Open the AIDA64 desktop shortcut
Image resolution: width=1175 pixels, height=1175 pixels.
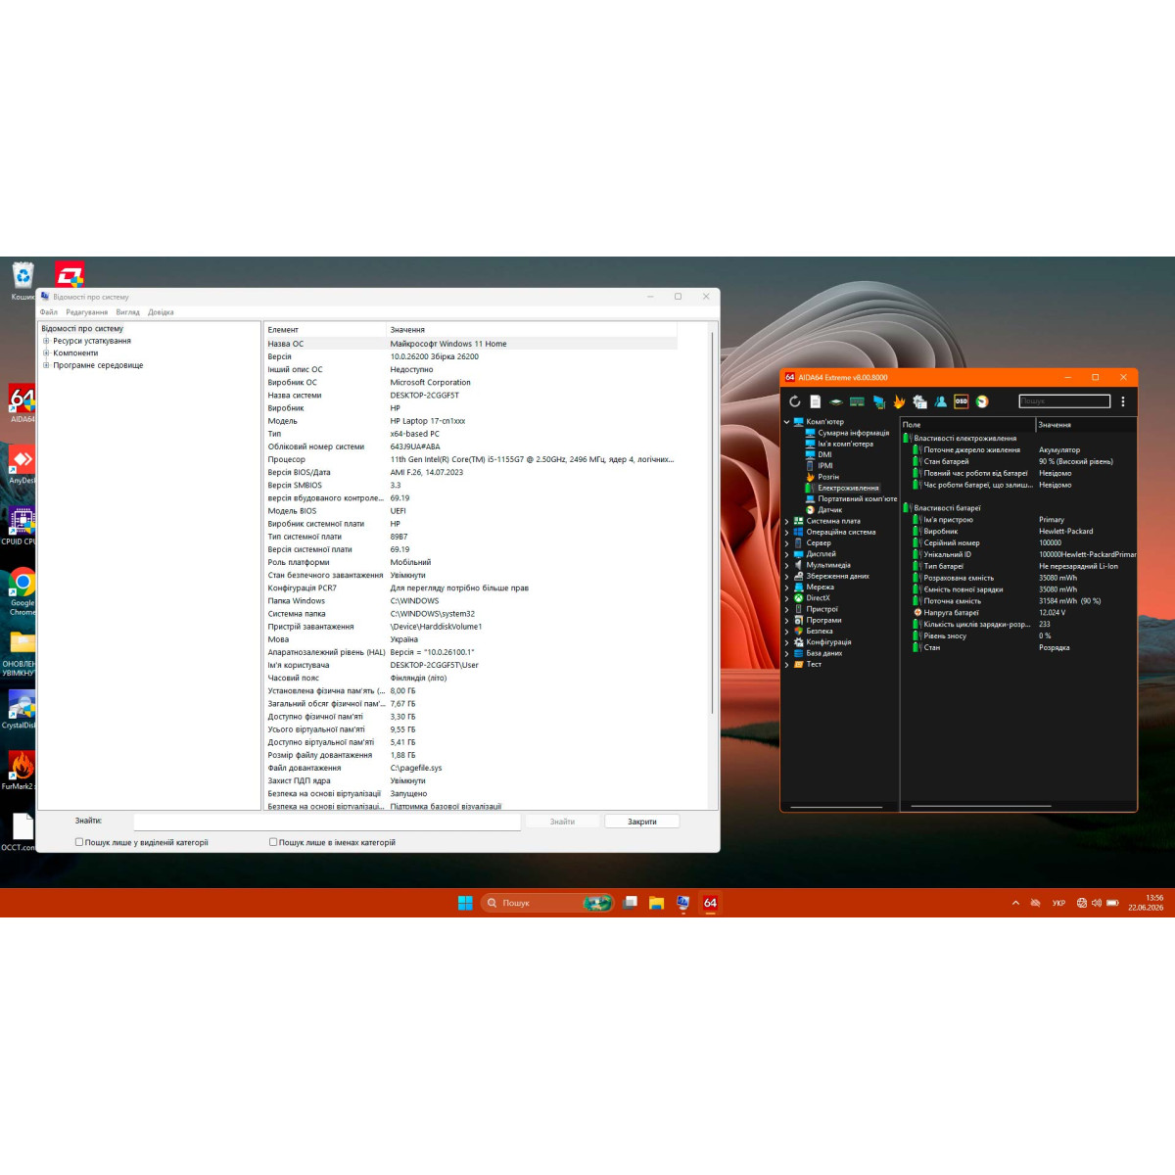(22, 403)
